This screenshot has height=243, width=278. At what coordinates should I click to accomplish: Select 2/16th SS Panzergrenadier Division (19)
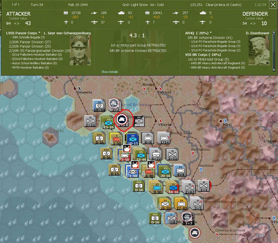click(40, 50)
